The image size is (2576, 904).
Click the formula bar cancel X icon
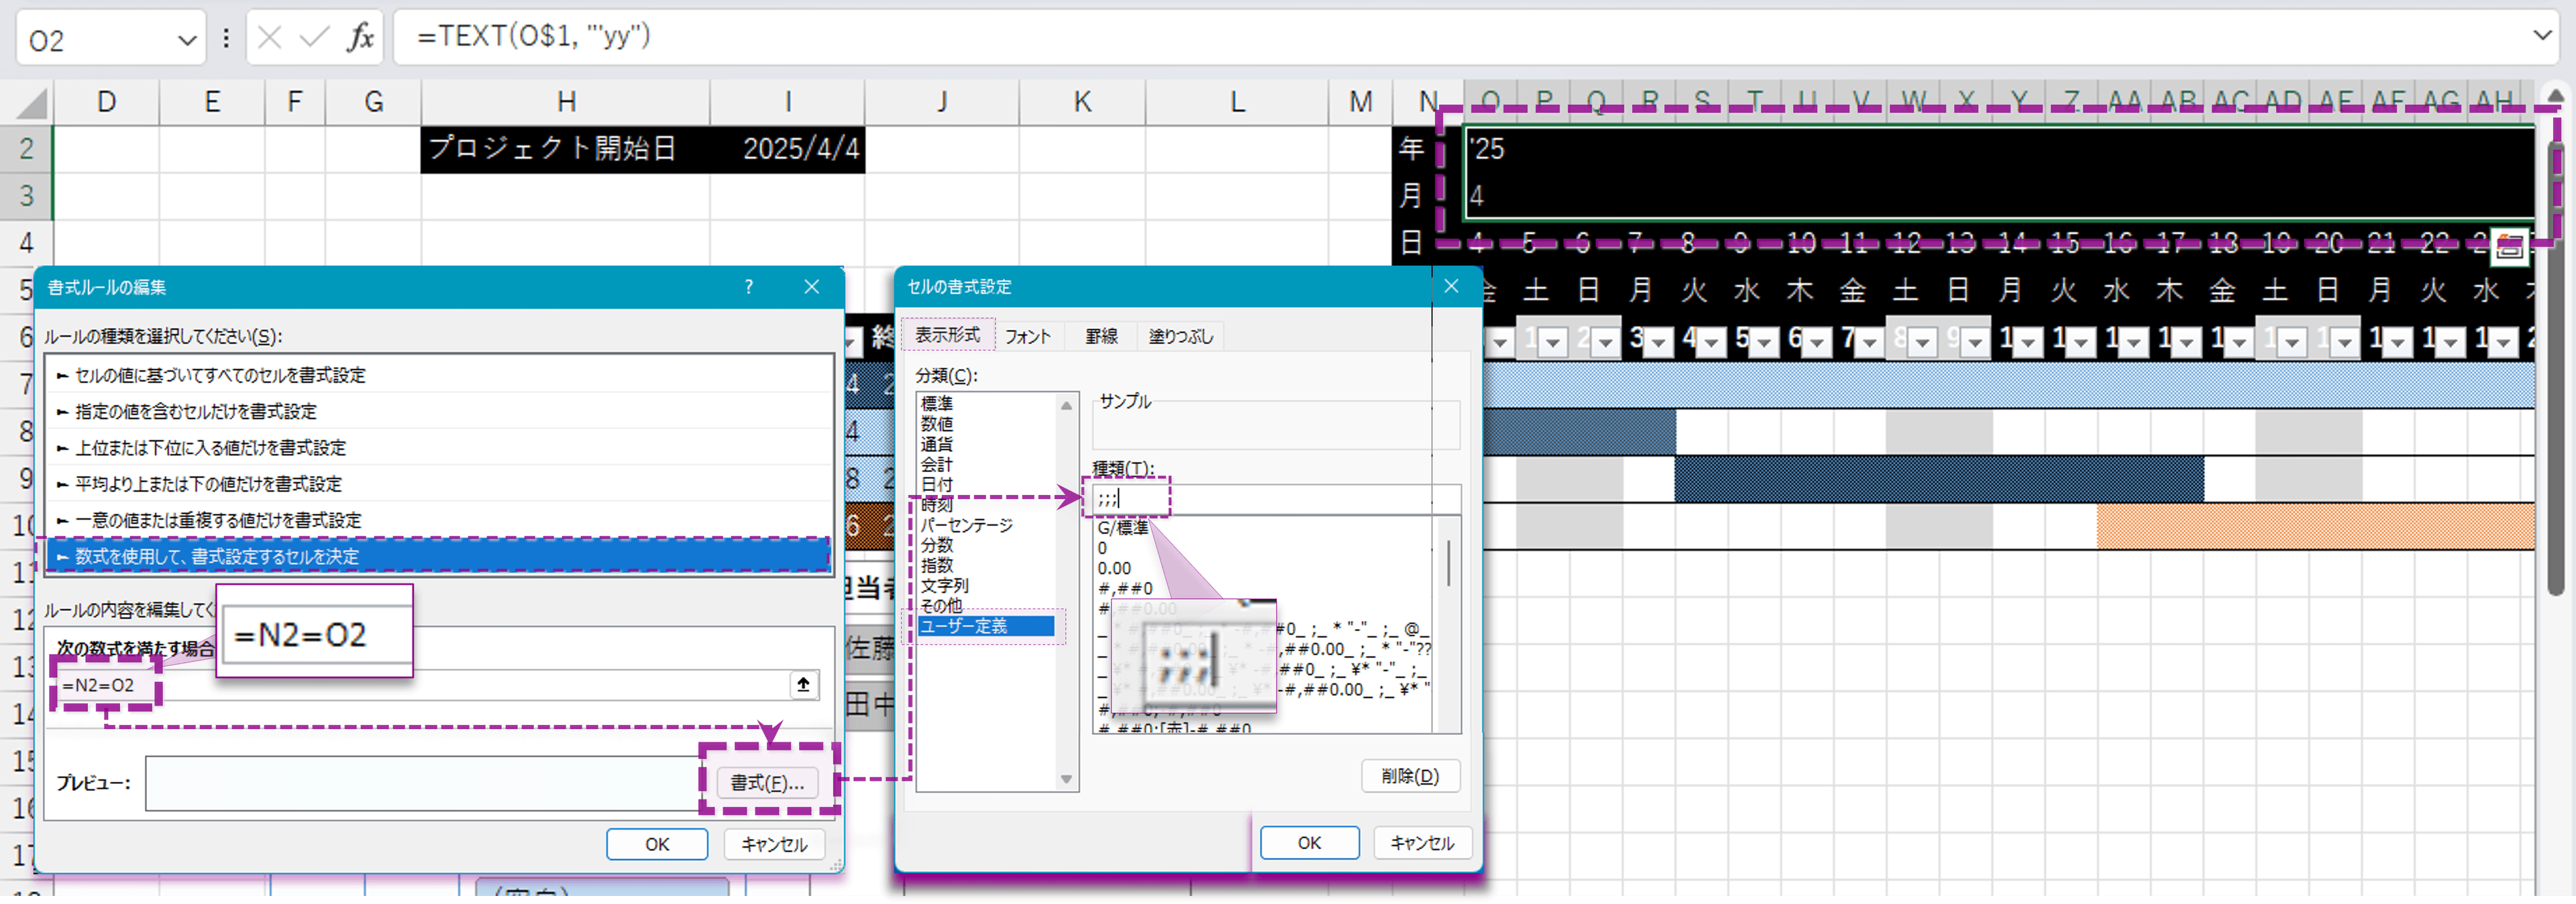(269, 38)
